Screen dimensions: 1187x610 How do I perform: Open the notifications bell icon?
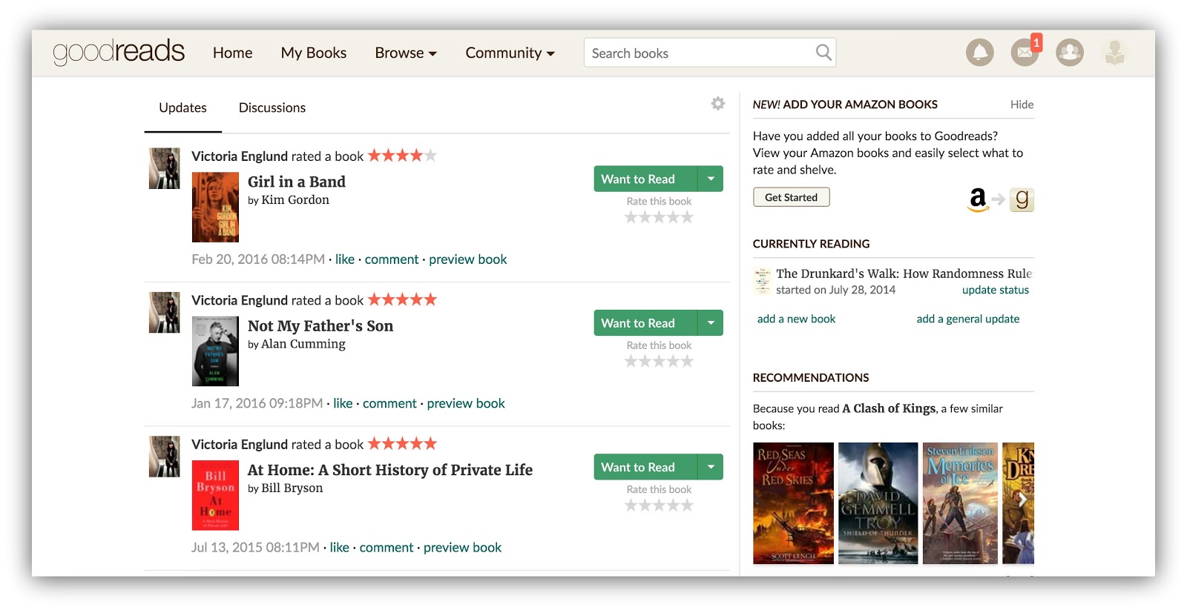(979, 53)
